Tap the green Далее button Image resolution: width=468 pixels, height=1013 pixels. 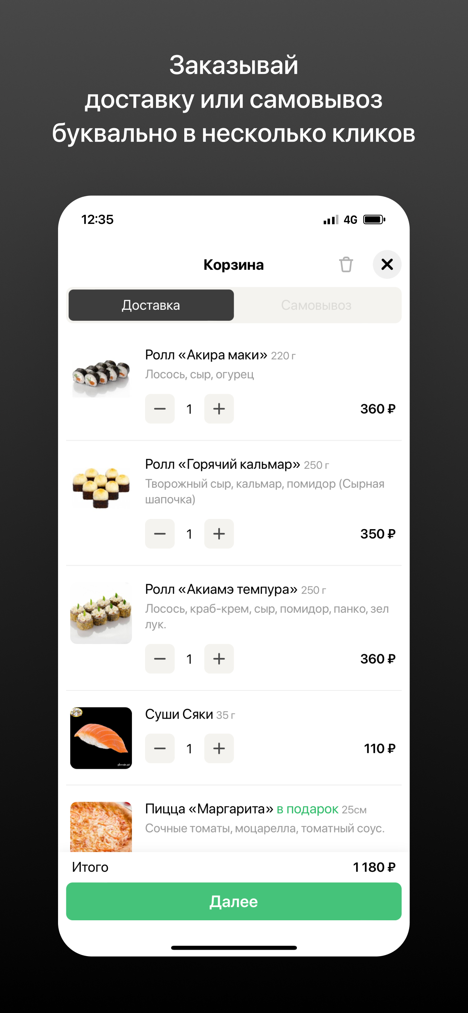tap(234, 901)
